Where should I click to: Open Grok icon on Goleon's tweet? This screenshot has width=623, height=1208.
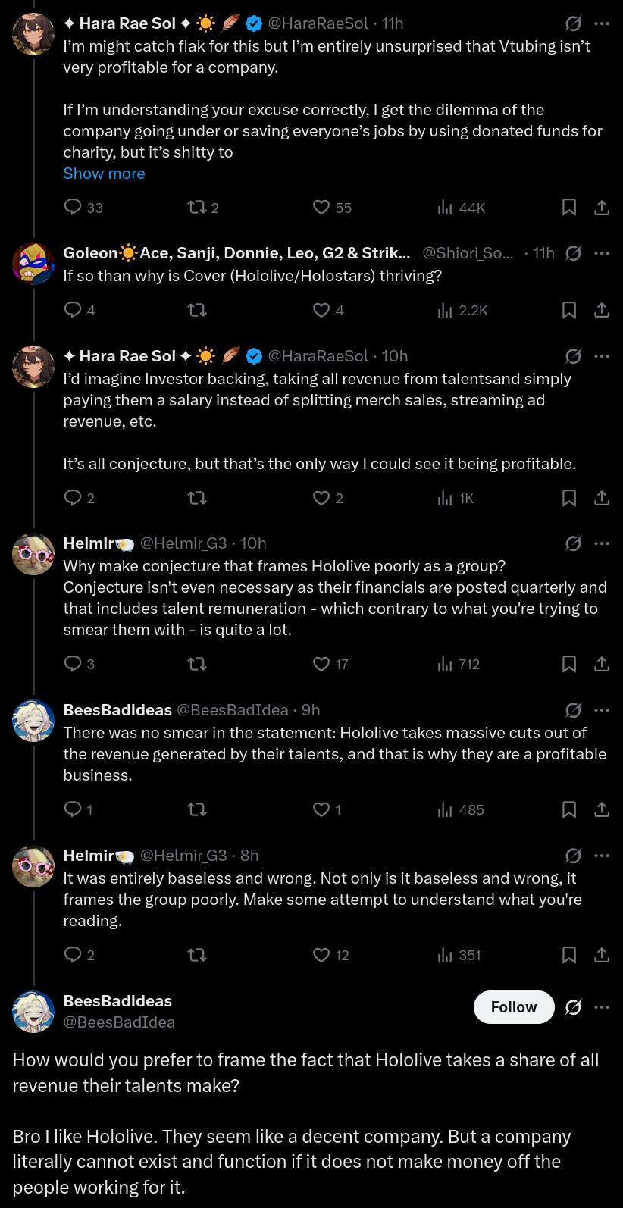point(574,253)
